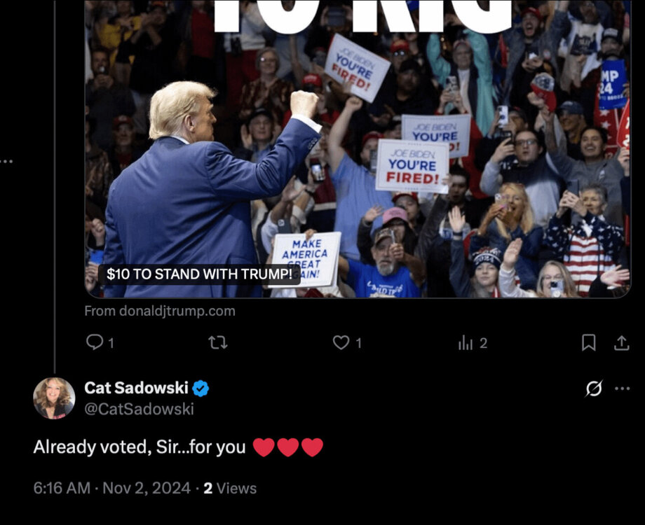Like the post with the heart icon
Viewport: 645px width, 525px height.
341,342
